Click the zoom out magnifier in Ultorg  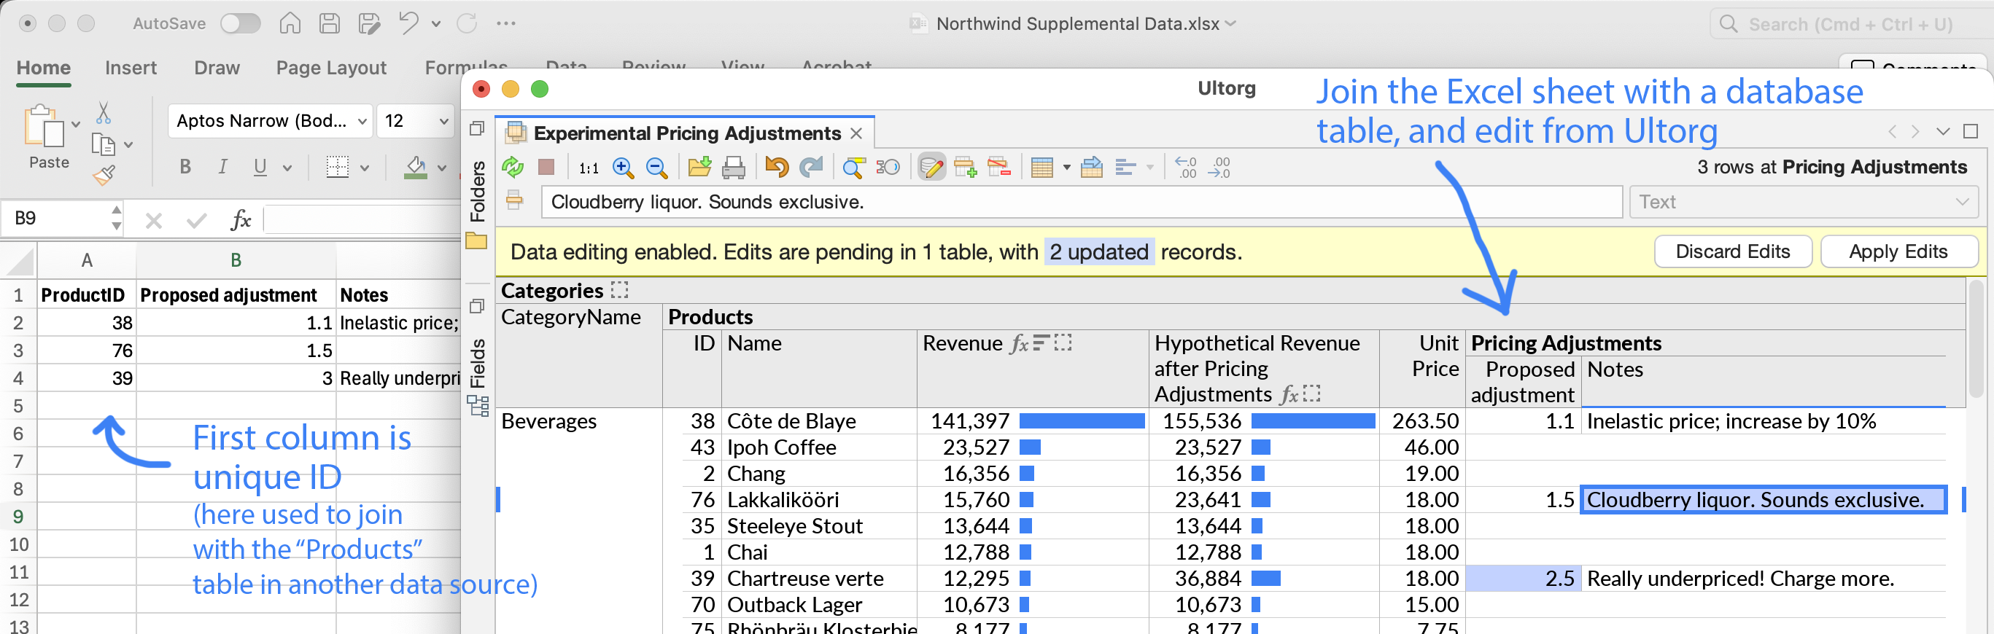coord(656,167)
